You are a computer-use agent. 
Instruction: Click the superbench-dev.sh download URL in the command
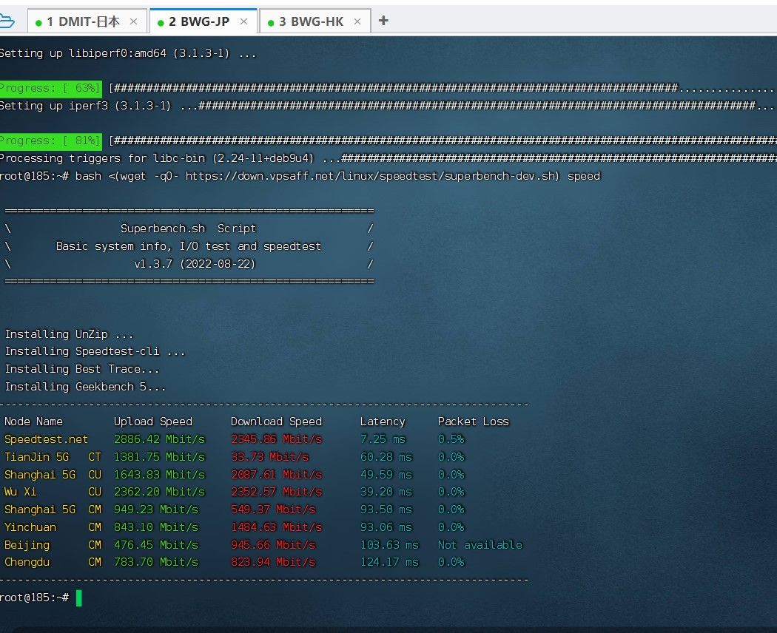coord(372,176)
